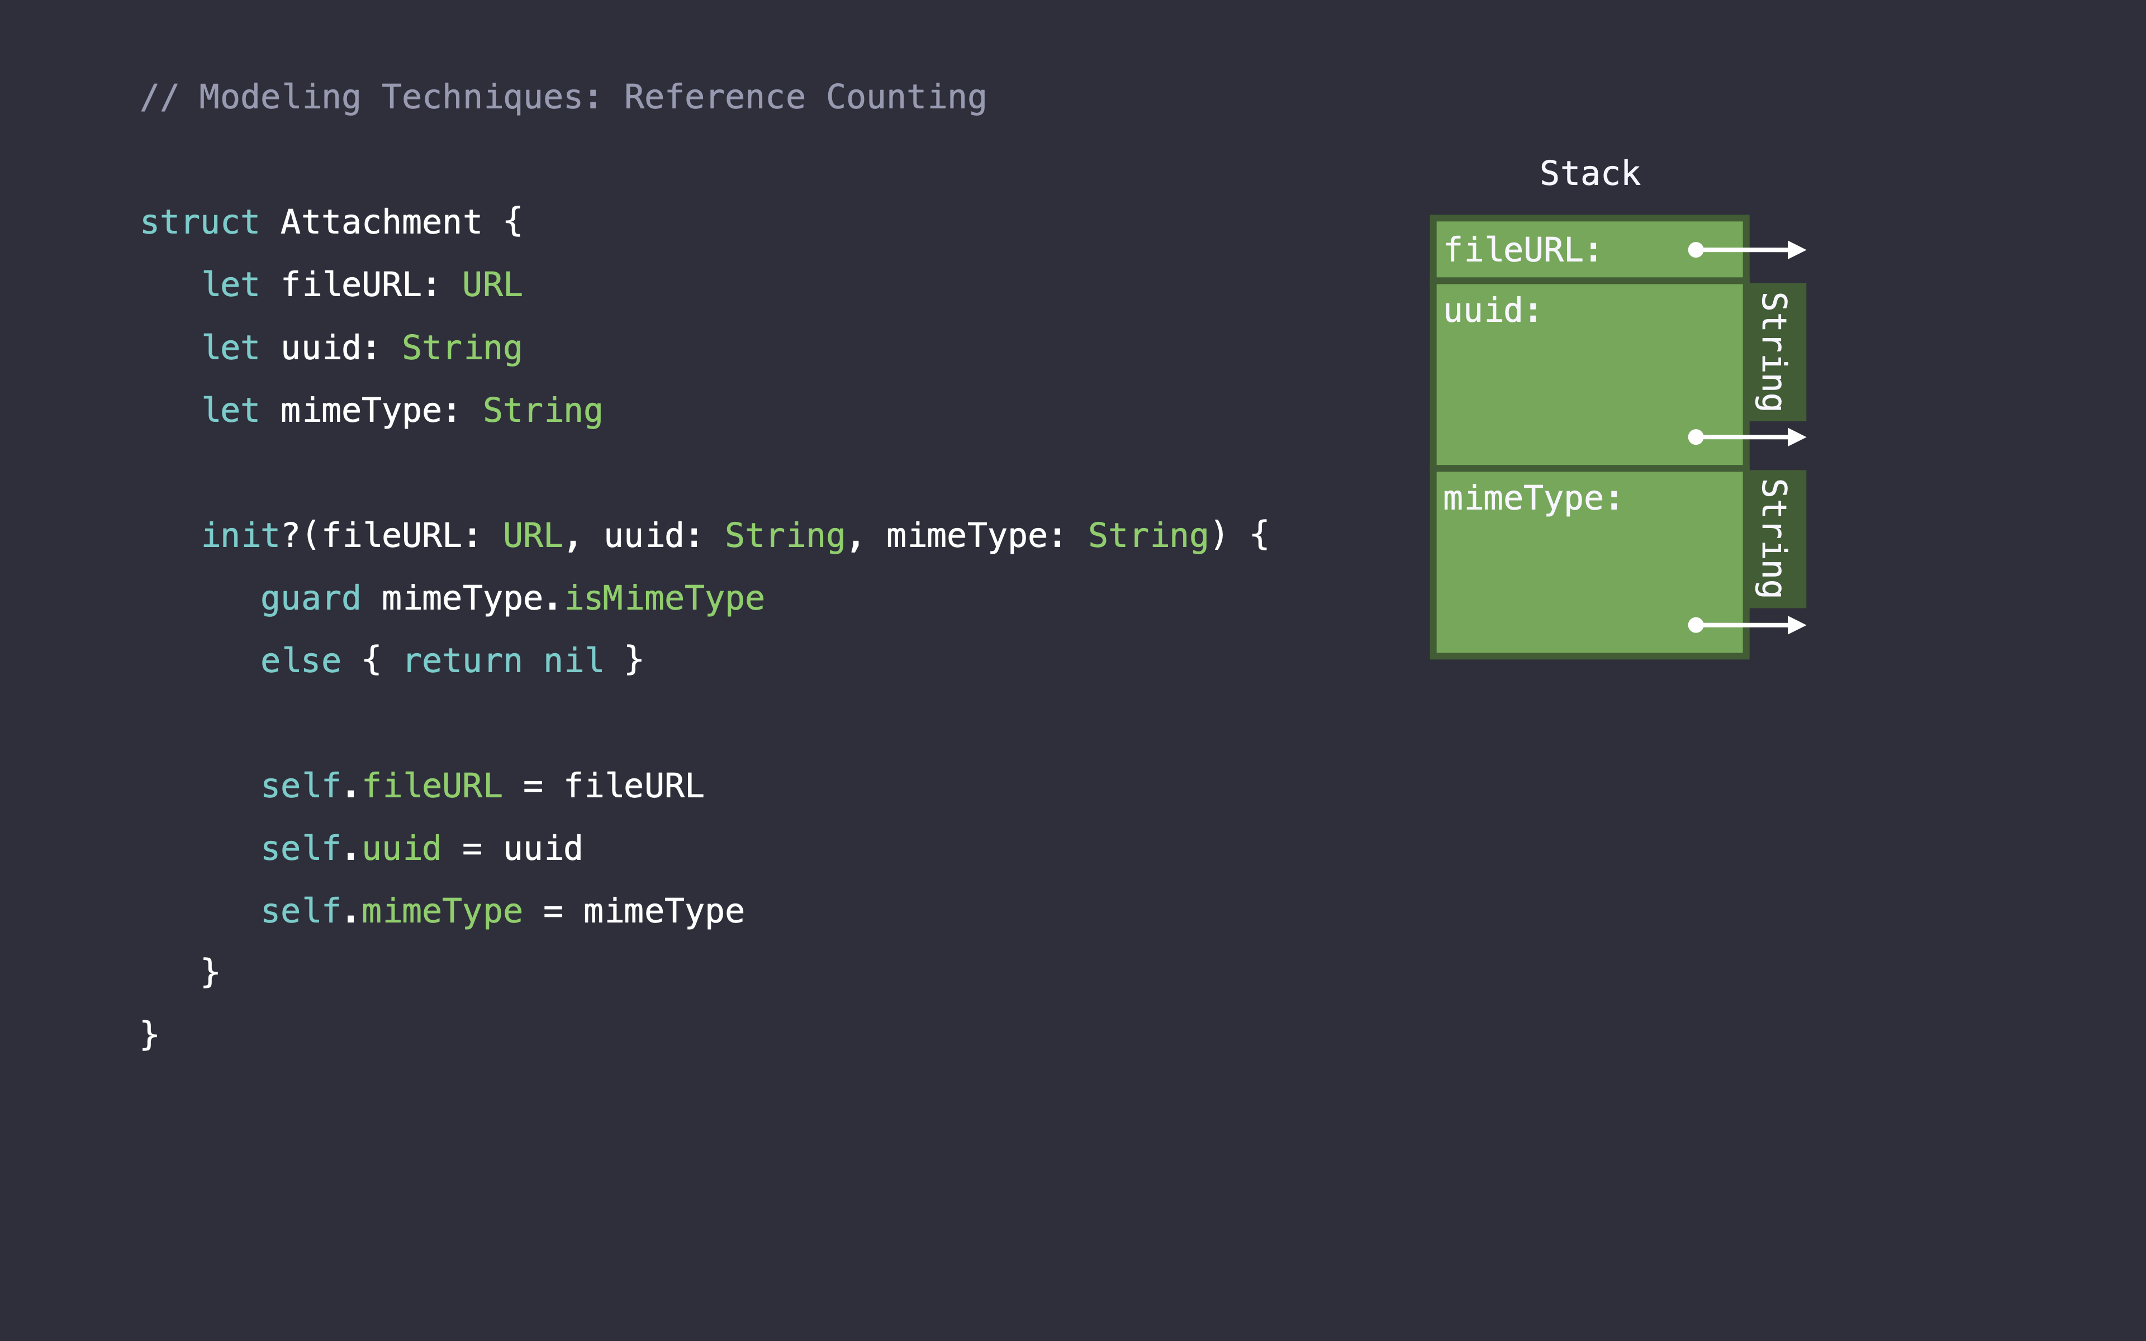This screenshot has width=2146, height=1341.
Task: Click the 'Attachment' struct name
Action: pos(381,222)
